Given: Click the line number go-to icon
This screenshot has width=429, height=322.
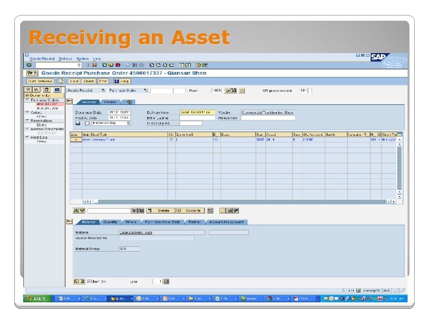Looking at the screenshot, I should pyautogui.click(x=166, y=281).
